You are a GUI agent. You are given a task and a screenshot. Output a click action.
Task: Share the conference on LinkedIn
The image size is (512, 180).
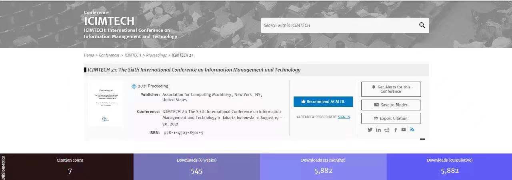click(x=378, y=130)
